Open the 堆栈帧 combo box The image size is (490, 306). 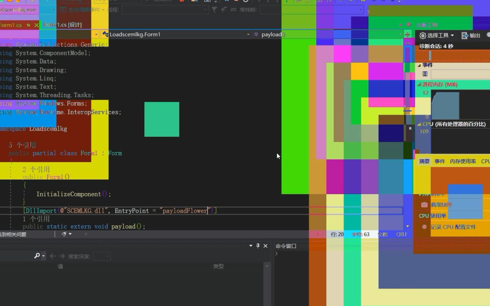(311, 10)
